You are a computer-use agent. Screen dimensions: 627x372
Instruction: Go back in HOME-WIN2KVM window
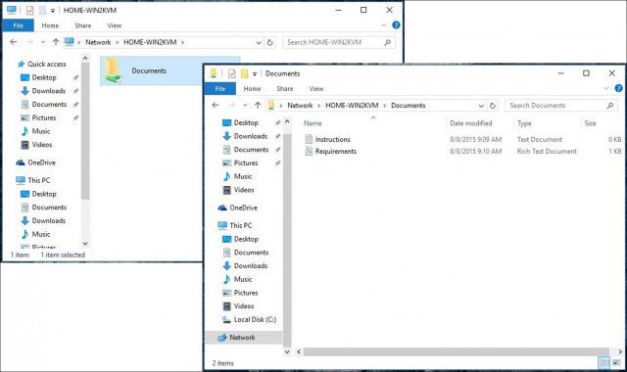coord(13,42)
